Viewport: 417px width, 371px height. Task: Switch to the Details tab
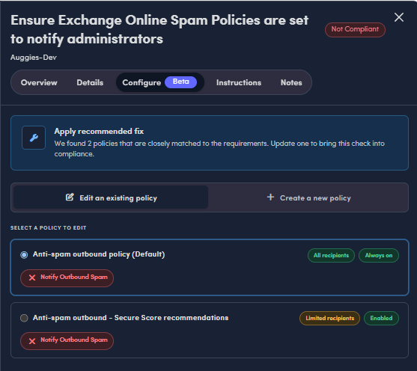[90, 82]
